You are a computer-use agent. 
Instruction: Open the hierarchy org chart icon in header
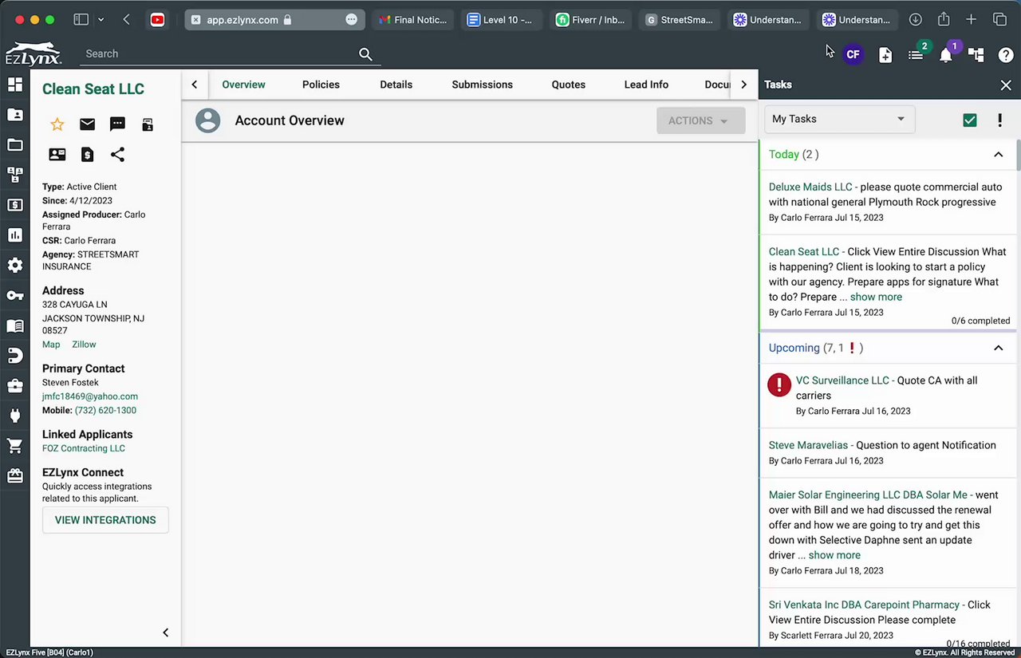click(976, 54)
